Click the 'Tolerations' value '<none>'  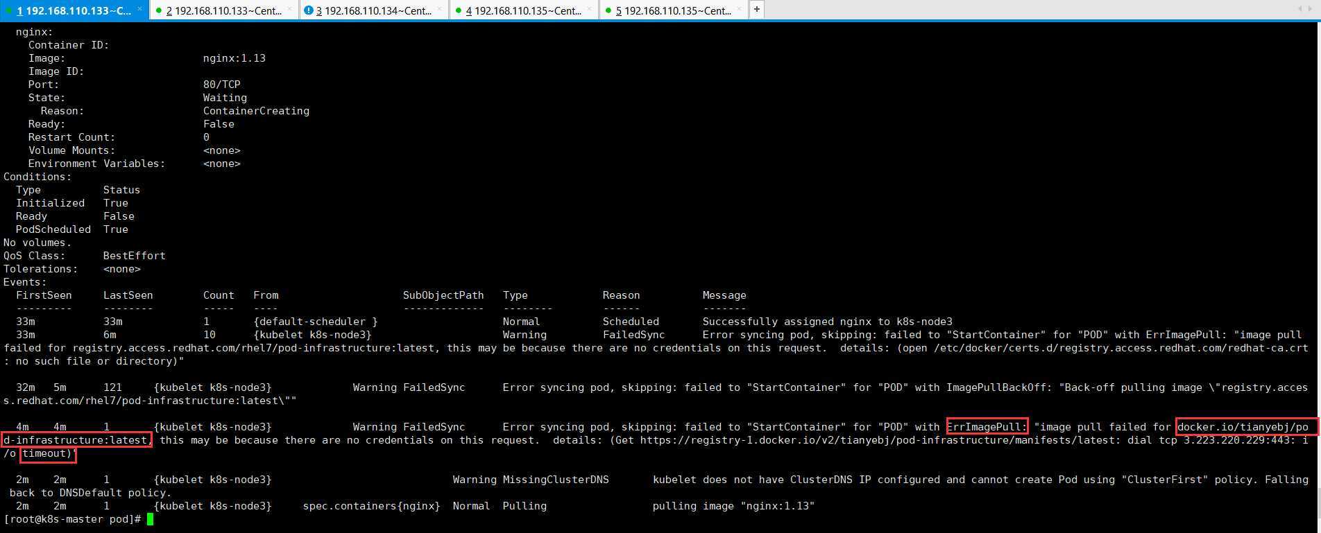pos(122,269)
